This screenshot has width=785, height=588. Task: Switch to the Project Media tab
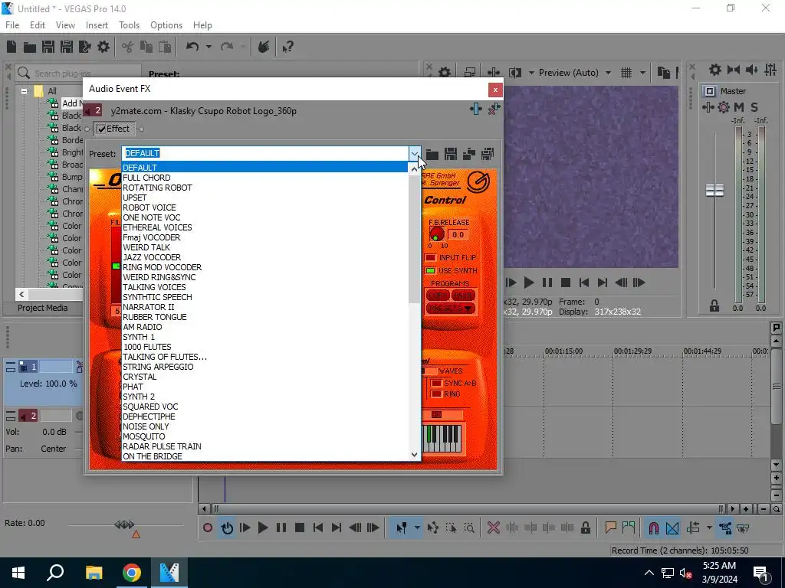point(43,308)
